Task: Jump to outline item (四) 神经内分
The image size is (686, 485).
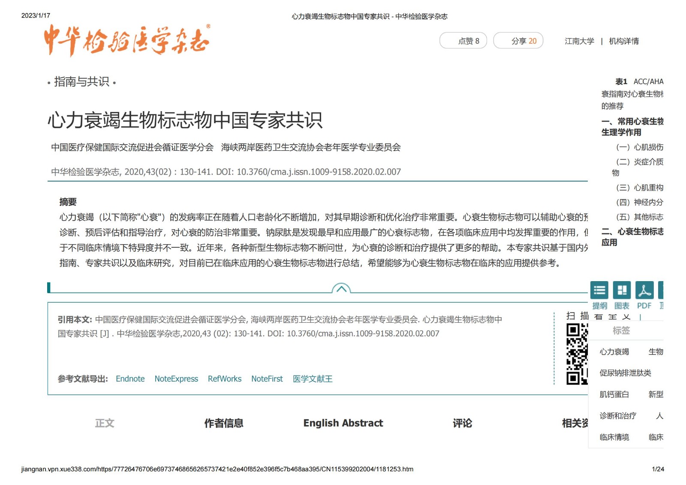Action: (639, 202)
